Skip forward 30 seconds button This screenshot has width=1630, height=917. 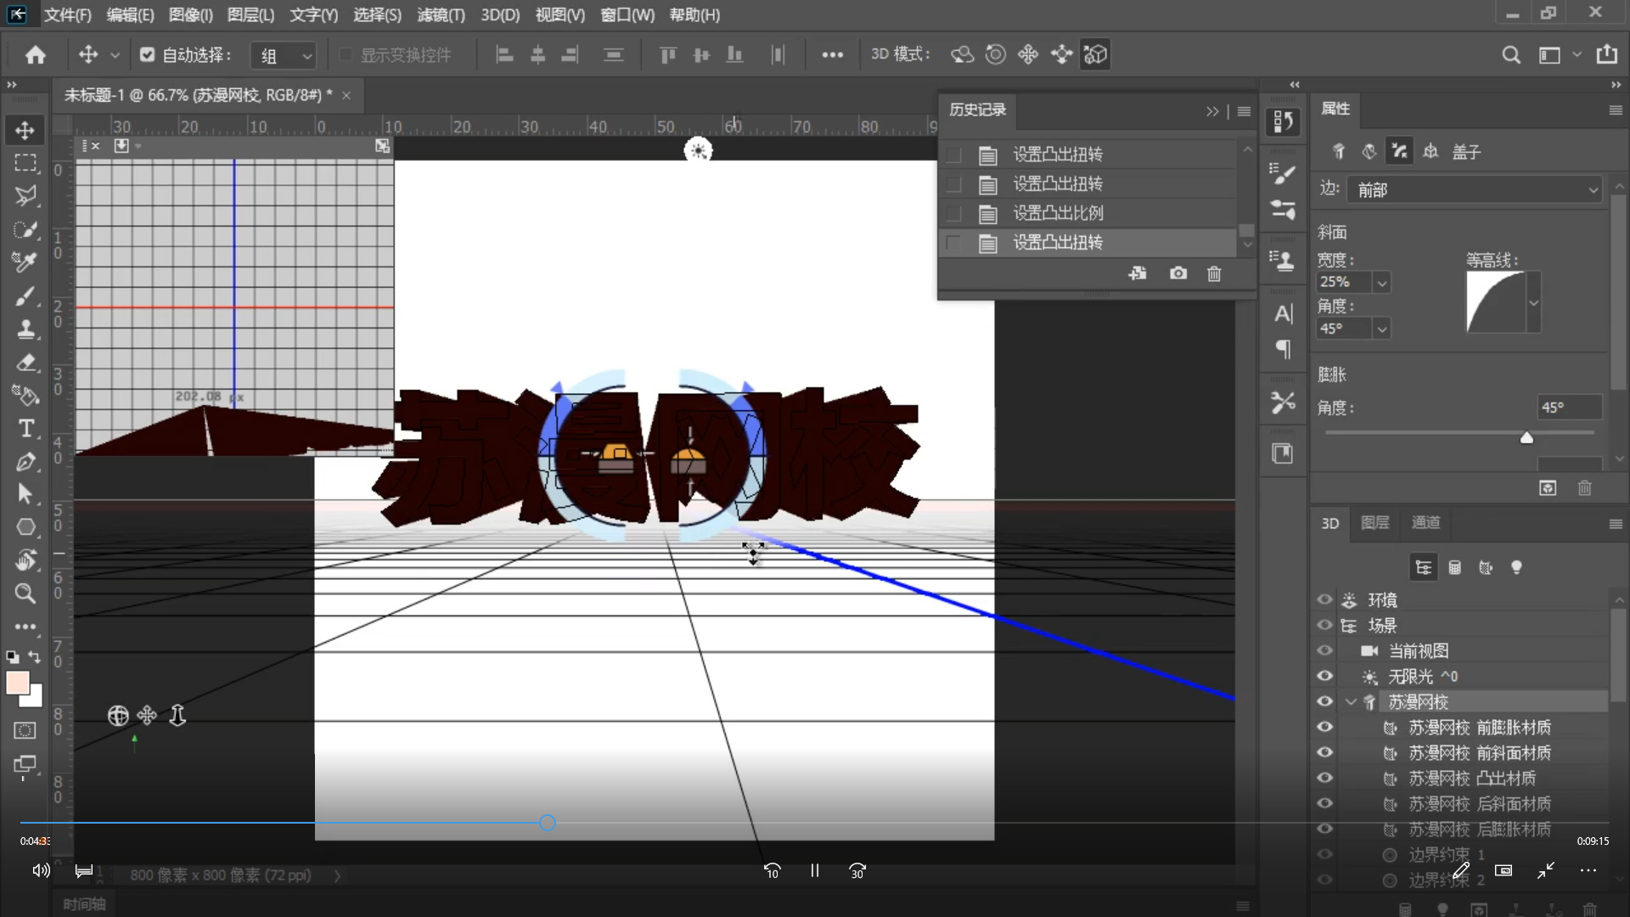[857, 870]
